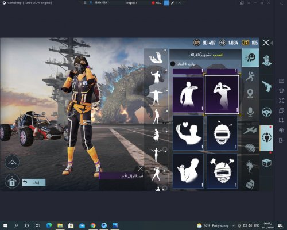Open the crate box inventory category
287x230 pixels.
[x=266, y=163]
